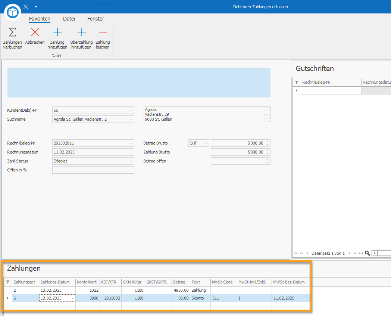
Task: Open the Zahl-Status dropdown arrow
Action: point(131,161)
